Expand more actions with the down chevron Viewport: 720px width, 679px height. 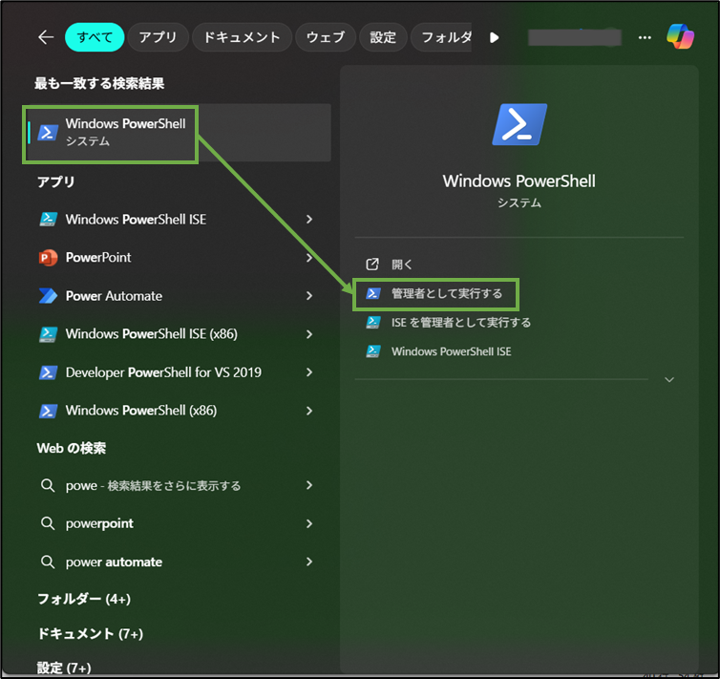coord(669,380)
